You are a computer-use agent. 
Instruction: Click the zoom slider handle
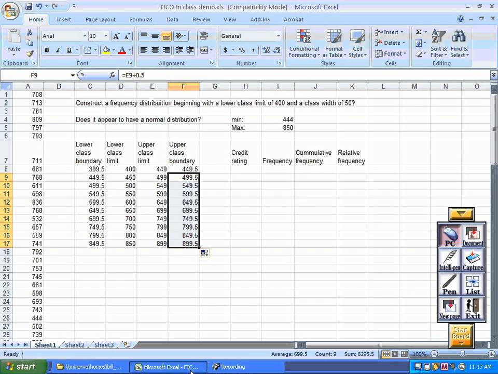[463, 354]
